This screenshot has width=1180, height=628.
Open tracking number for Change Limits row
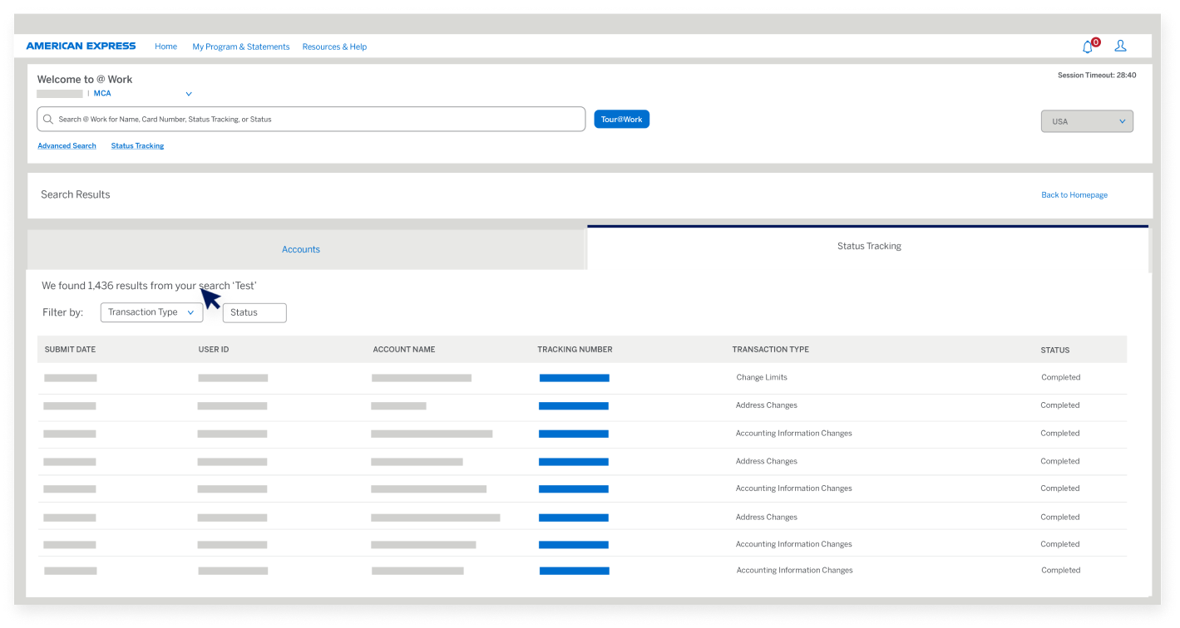574,378
